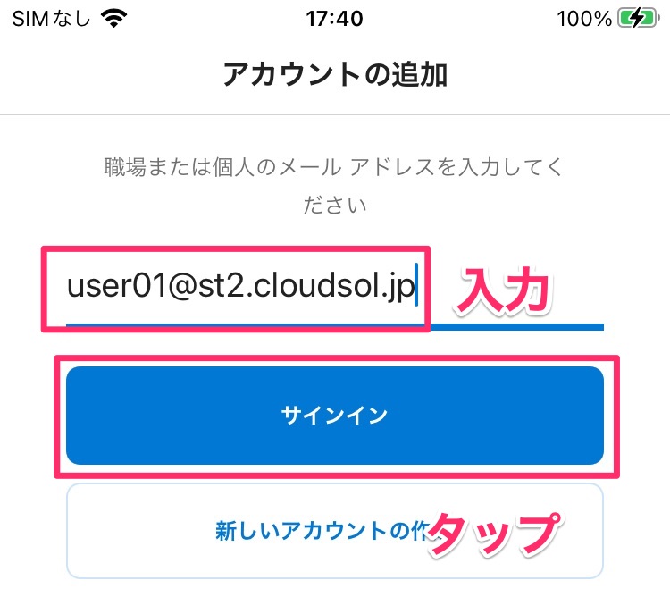Image resolution: width=670 pixels, height=597 pixels.
Task: Tap the blinking text cursor after jp
Action: (416, 285)
